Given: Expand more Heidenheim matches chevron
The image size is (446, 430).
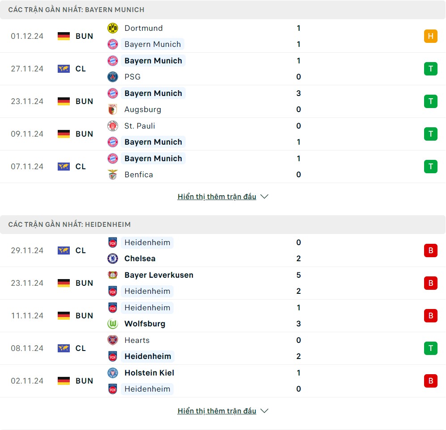Looking at the screenshot, I should [x=264, y=411].
